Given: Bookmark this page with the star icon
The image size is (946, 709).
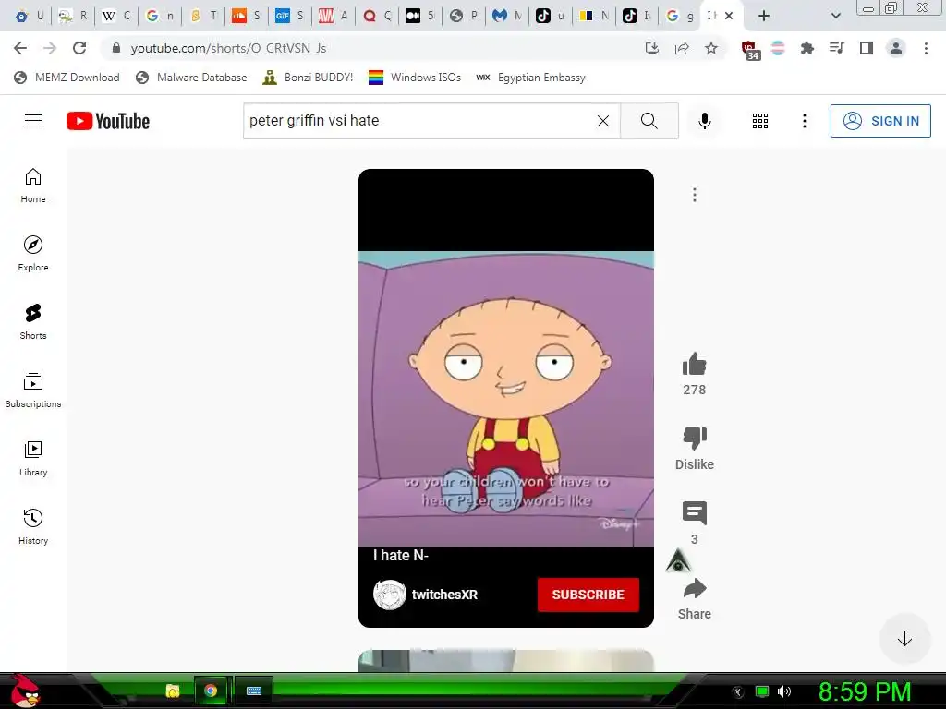Looking at the screenshot, I should click(x=711, y=48).
